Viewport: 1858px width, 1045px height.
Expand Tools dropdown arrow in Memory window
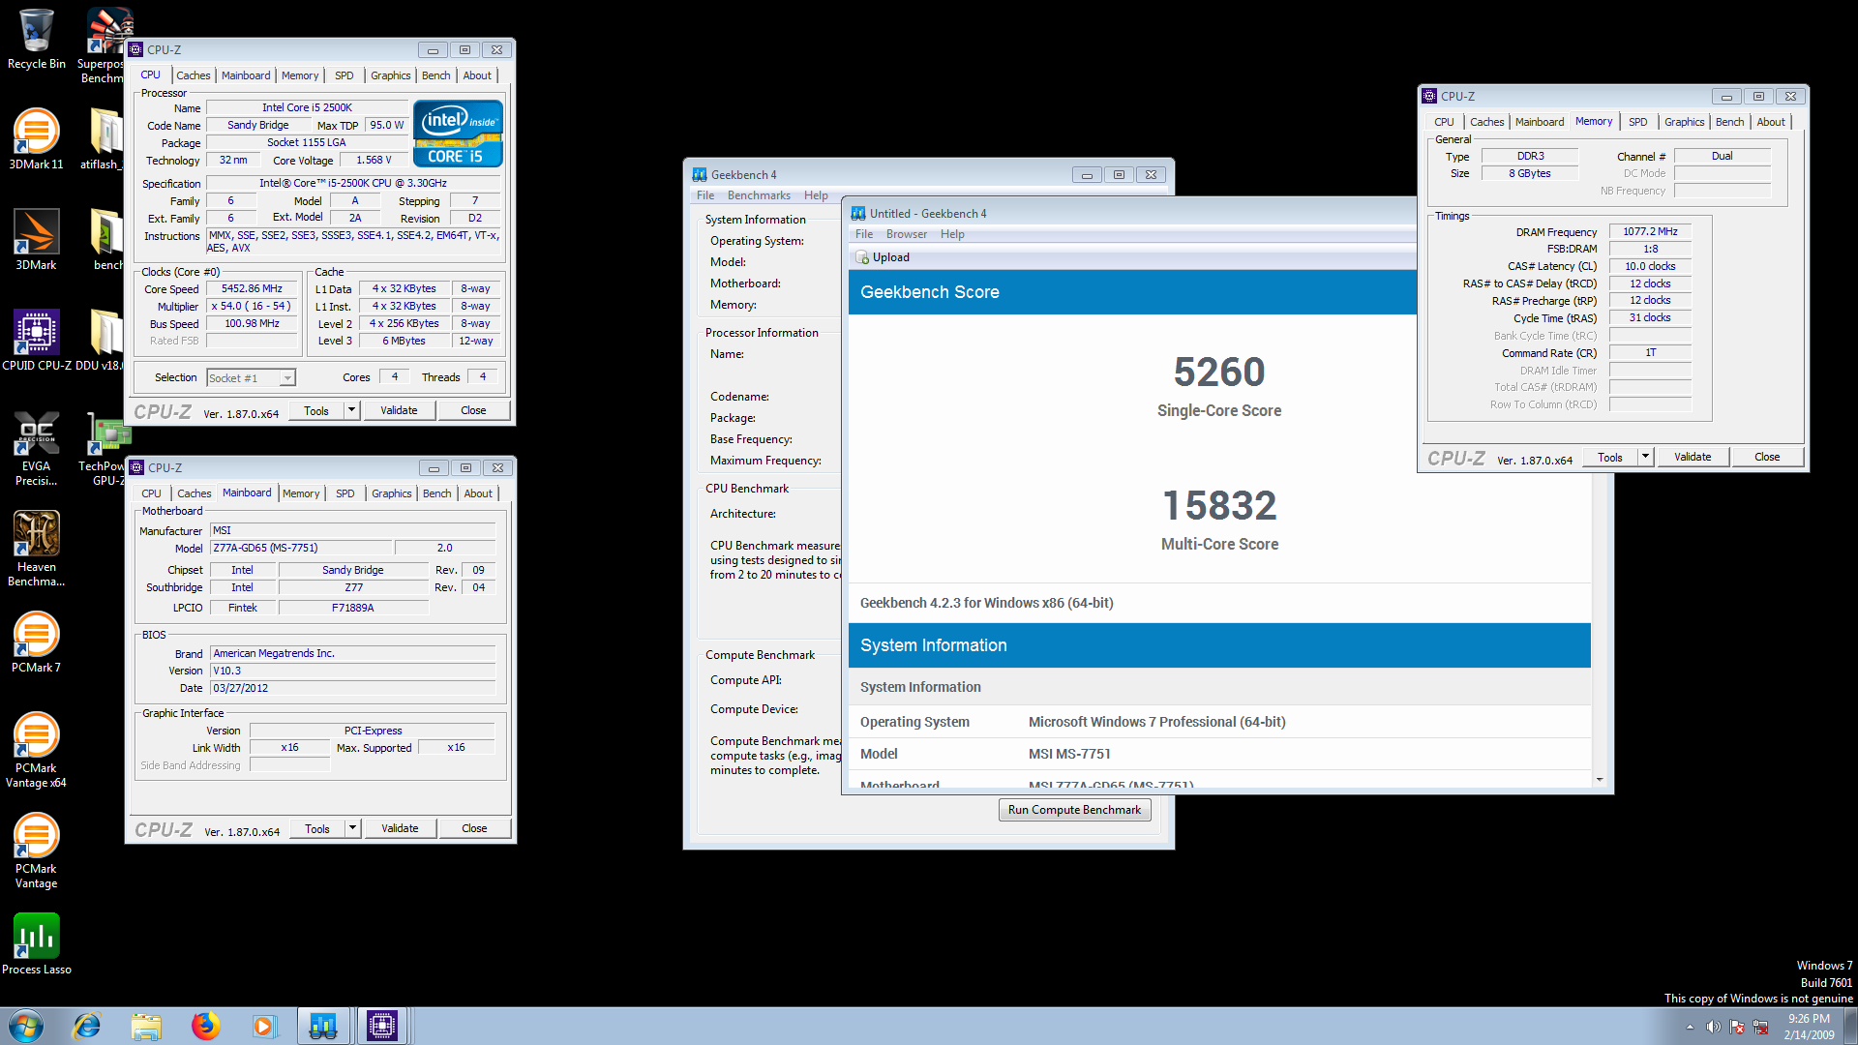point(1645,457)
